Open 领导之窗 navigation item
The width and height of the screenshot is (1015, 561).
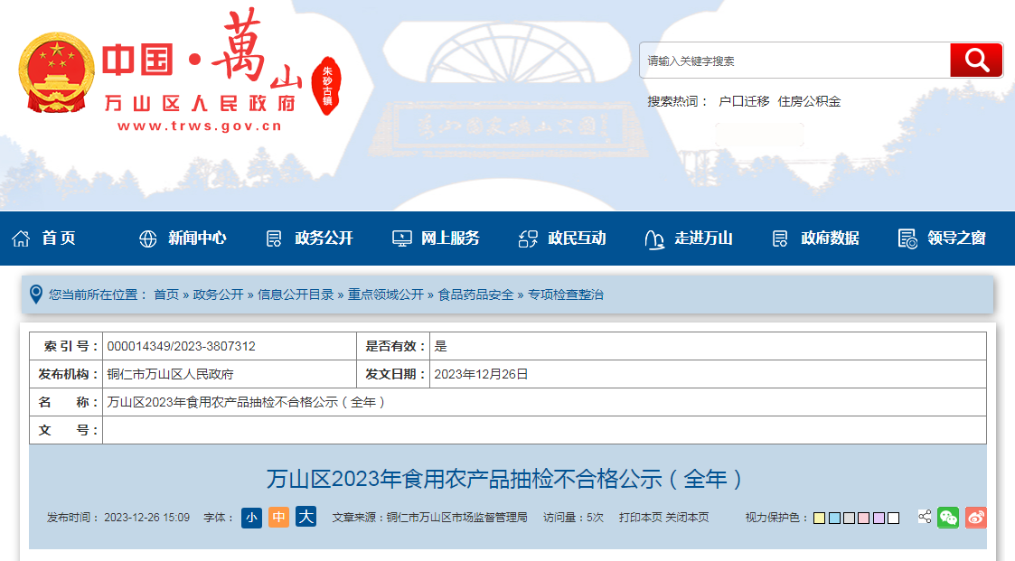[942, 238]
